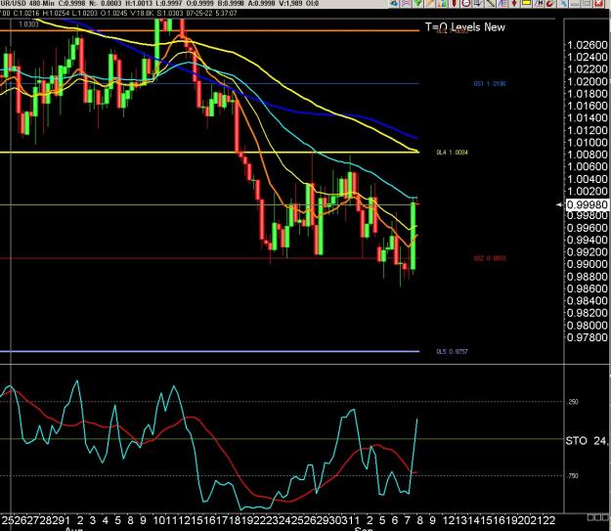Click the 0.97800 price axis label
This screenshot has height=531, width=611.
pos(588,337)
